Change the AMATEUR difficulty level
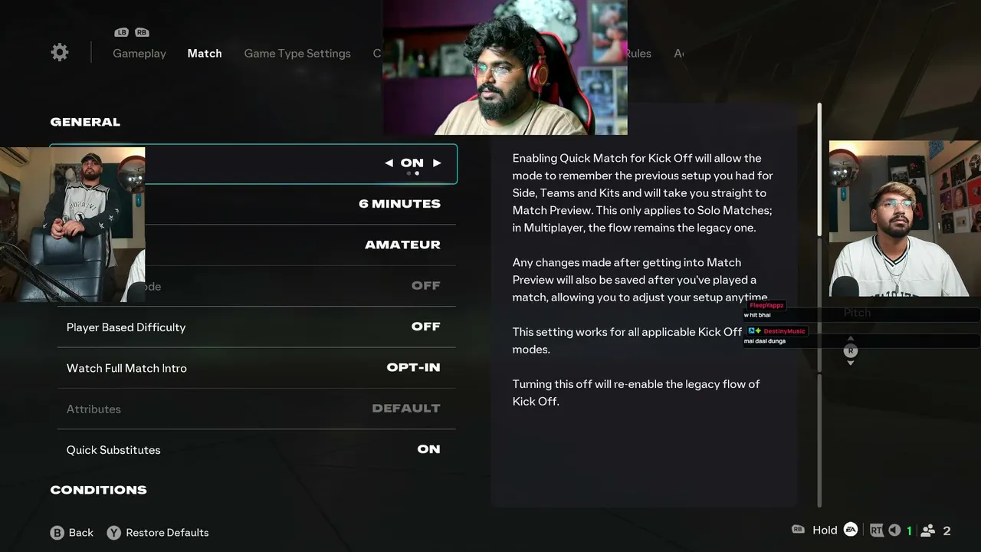981x552 pixels. coord(402,245)
